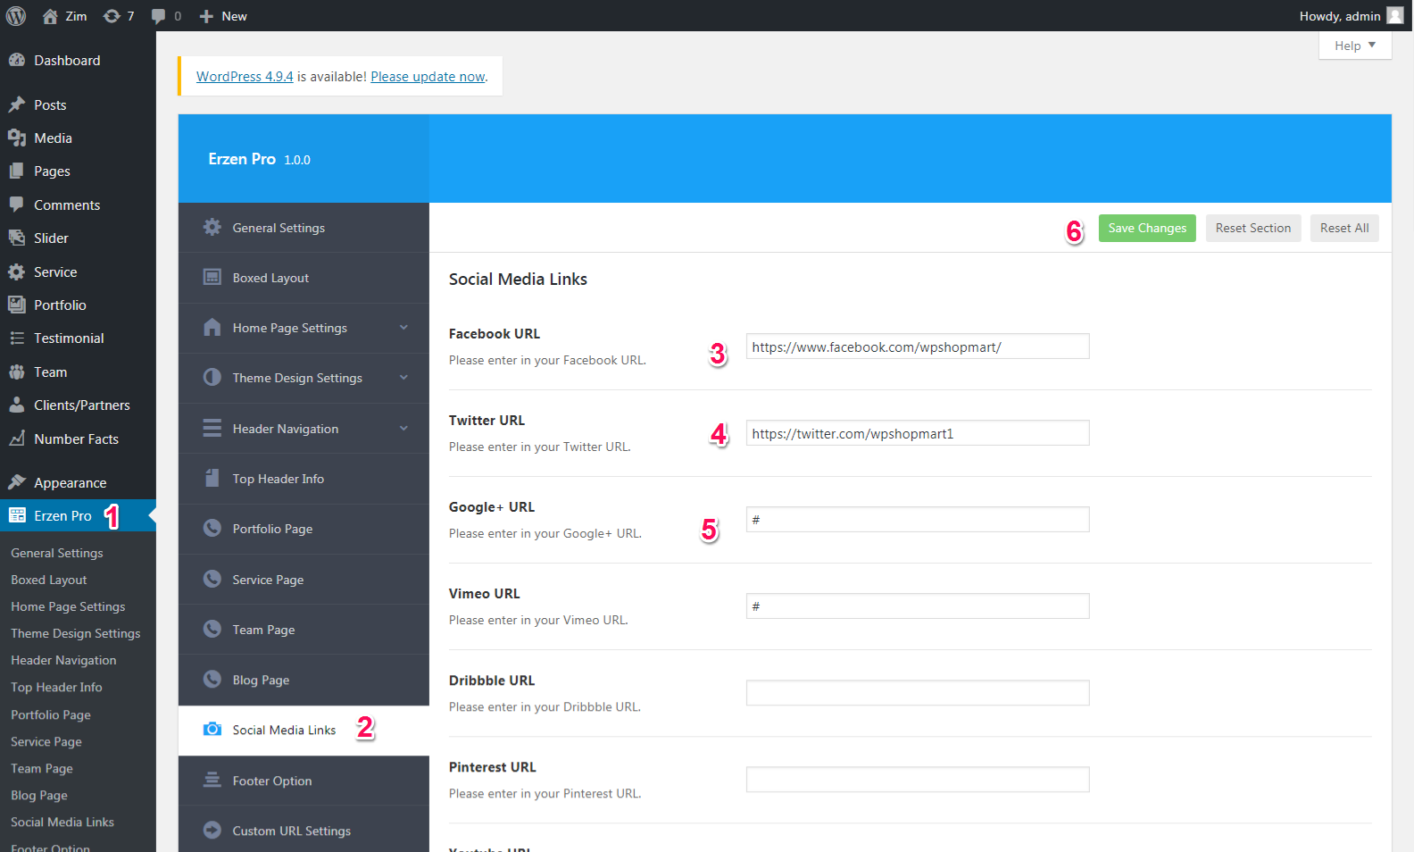Click the Posts pin icon
The image size is (1414, 852).
(16, 104)
